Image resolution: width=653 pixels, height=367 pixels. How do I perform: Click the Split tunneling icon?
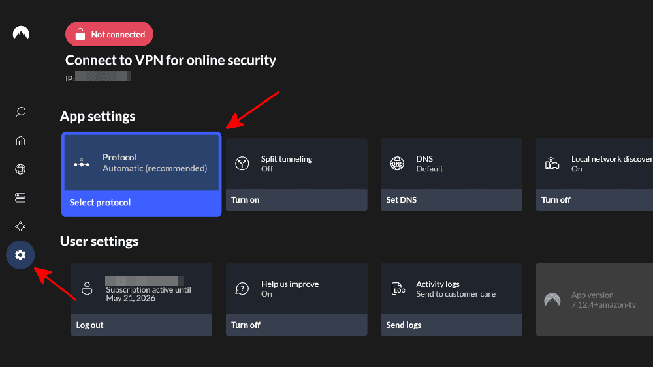tap(243, 164)
